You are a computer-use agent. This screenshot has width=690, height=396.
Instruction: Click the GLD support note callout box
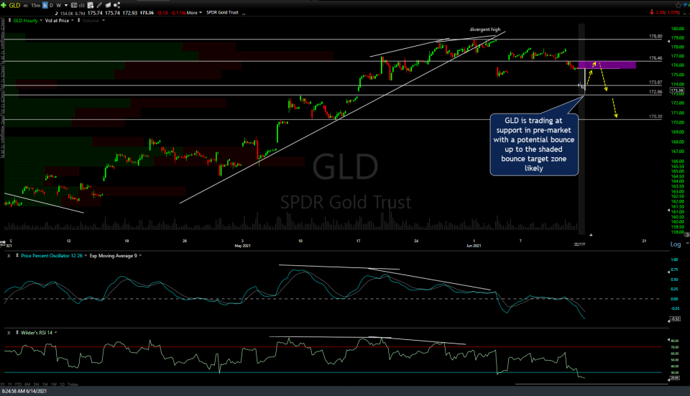click(x=534, y=144)
